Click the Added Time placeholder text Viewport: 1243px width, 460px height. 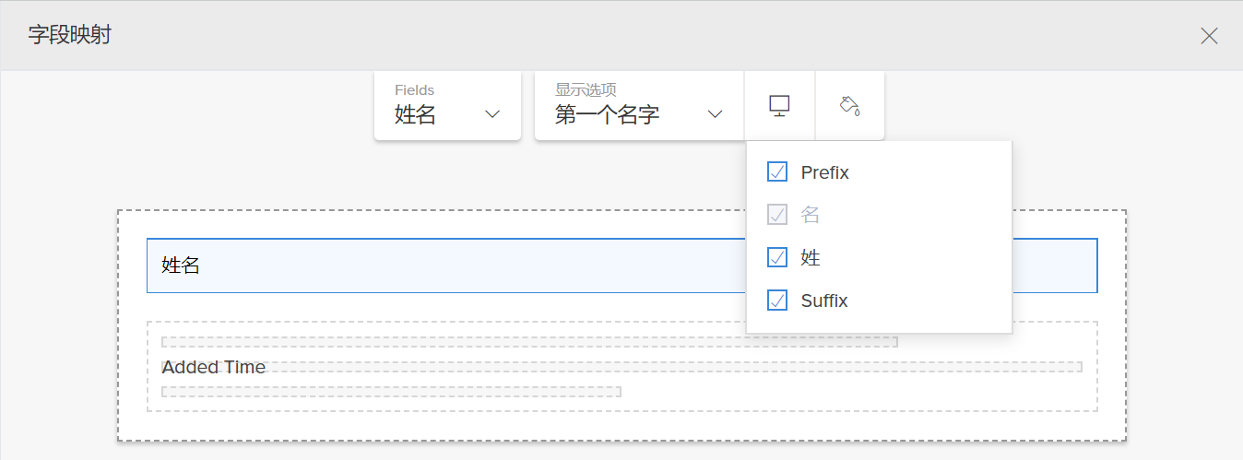point(214,367)
